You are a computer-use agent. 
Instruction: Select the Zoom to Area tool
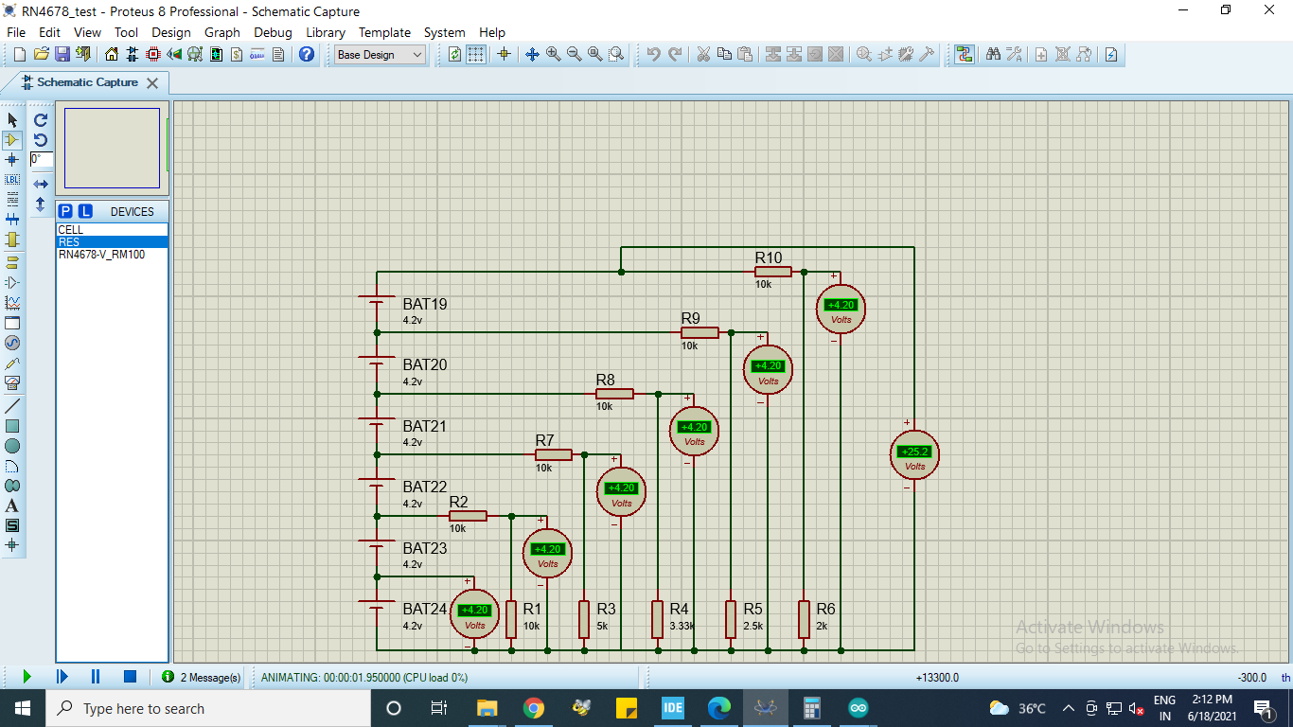[615, 54]
